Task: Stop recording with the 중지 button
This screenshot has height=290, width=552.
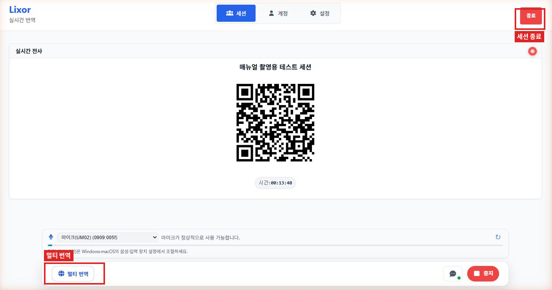Action: click(483, 274)
